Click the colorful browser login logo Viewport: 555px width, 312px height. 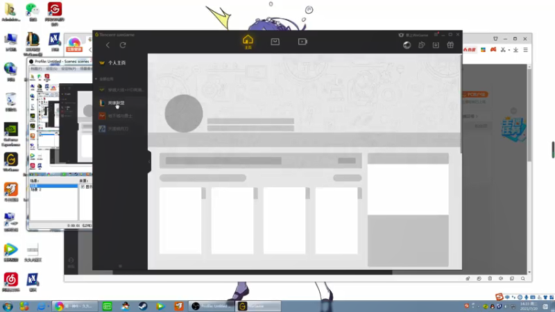[x=74, y=44]
